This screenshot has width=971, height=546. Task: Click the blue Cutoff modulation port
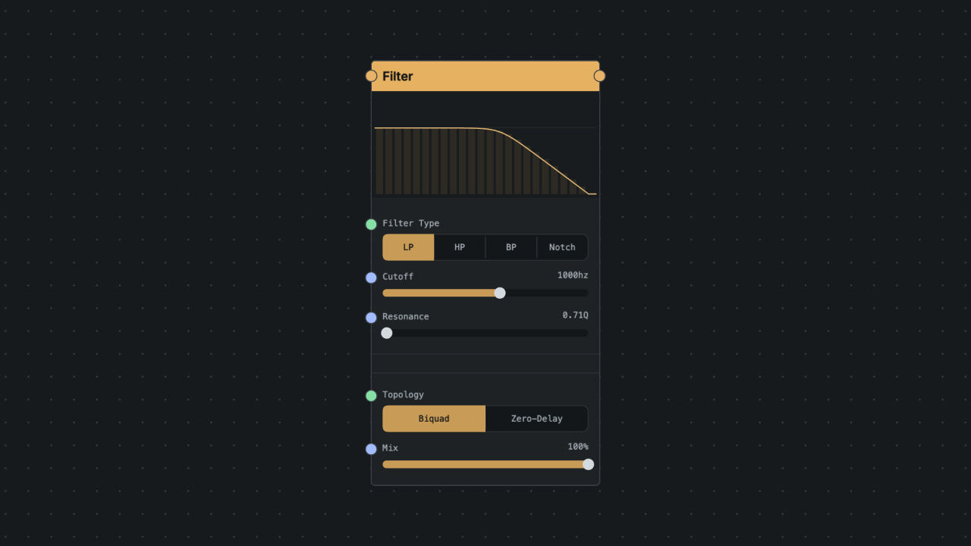(x=371, y=278)
